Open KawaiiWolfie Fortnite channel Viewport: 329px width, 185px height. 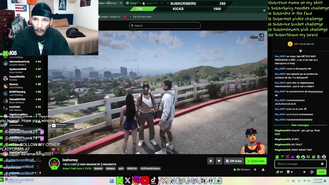[x=22, y=78]
